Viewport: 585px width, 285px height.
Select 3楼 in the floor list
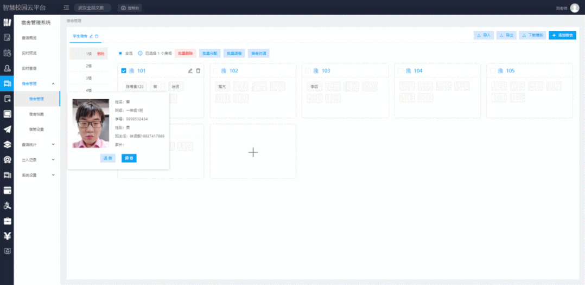[x=89, y=78]
